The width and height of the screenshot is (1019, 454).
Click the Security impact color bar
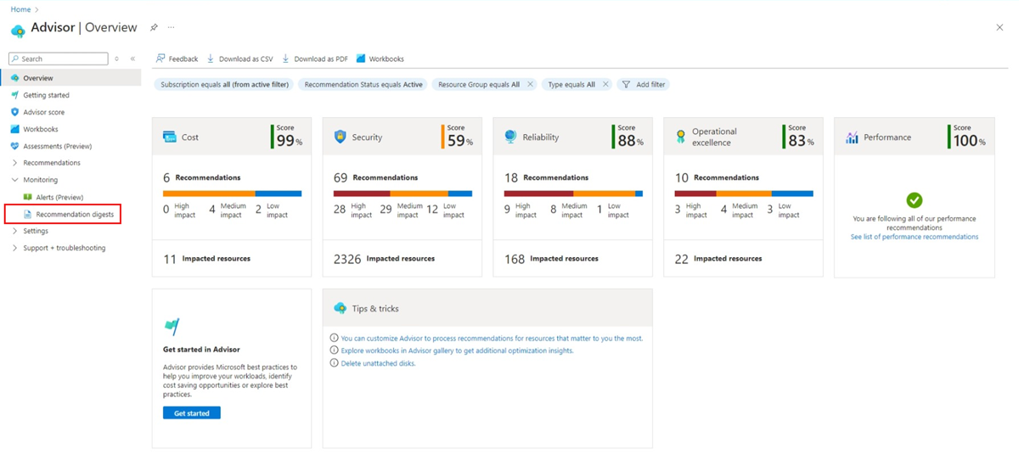tap(403, 193)
